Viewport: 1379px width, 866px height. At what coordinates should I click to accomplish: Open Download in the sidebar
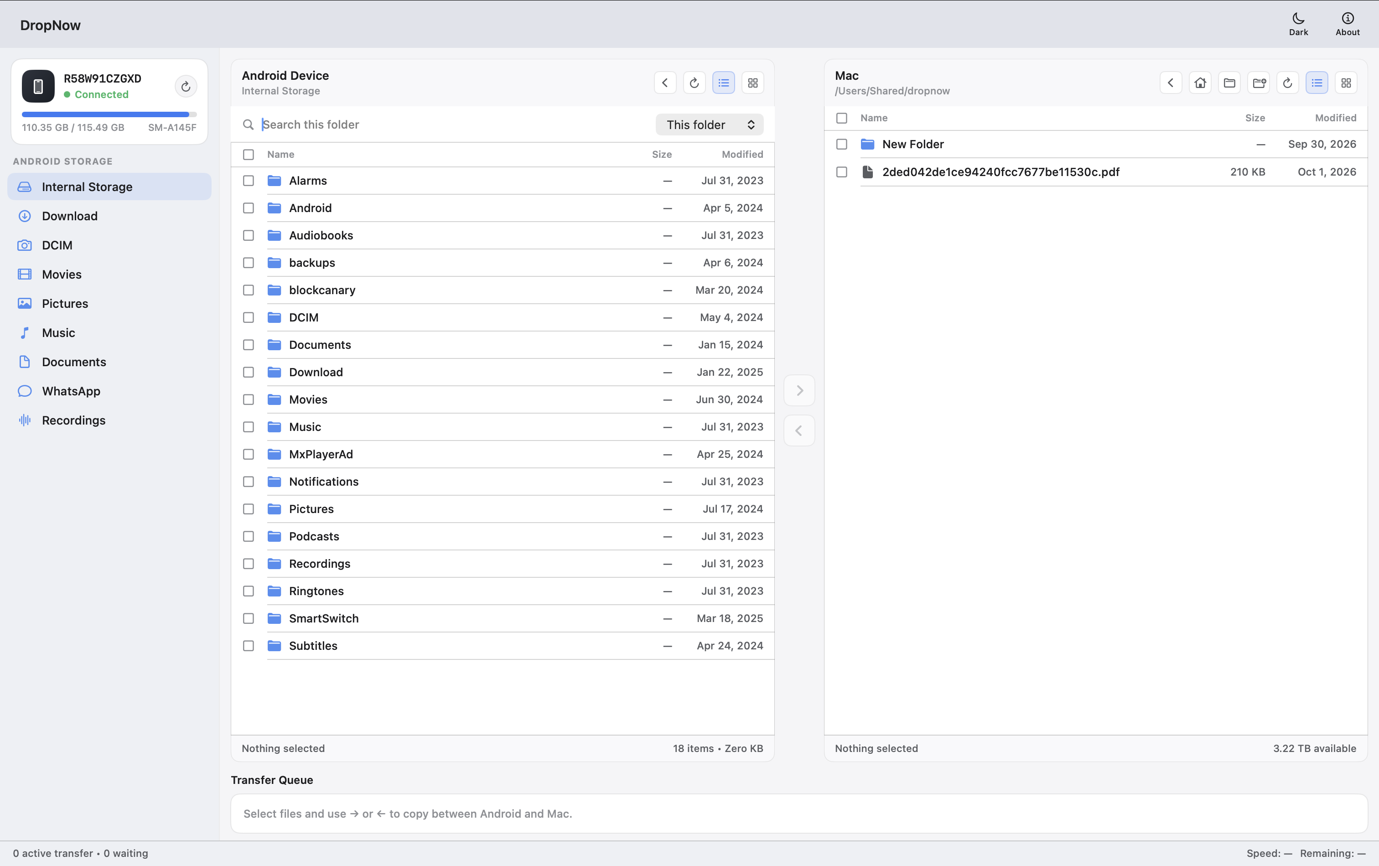point(109,216)
